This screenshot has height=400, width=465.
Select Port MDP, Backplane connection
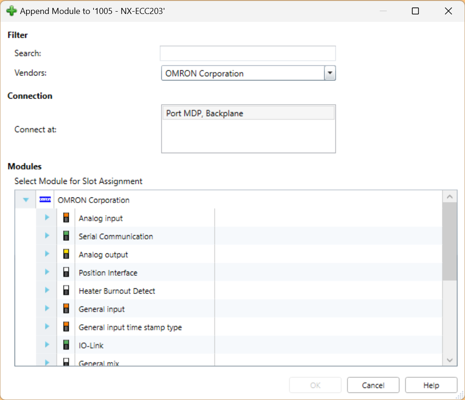coord(248,113)
